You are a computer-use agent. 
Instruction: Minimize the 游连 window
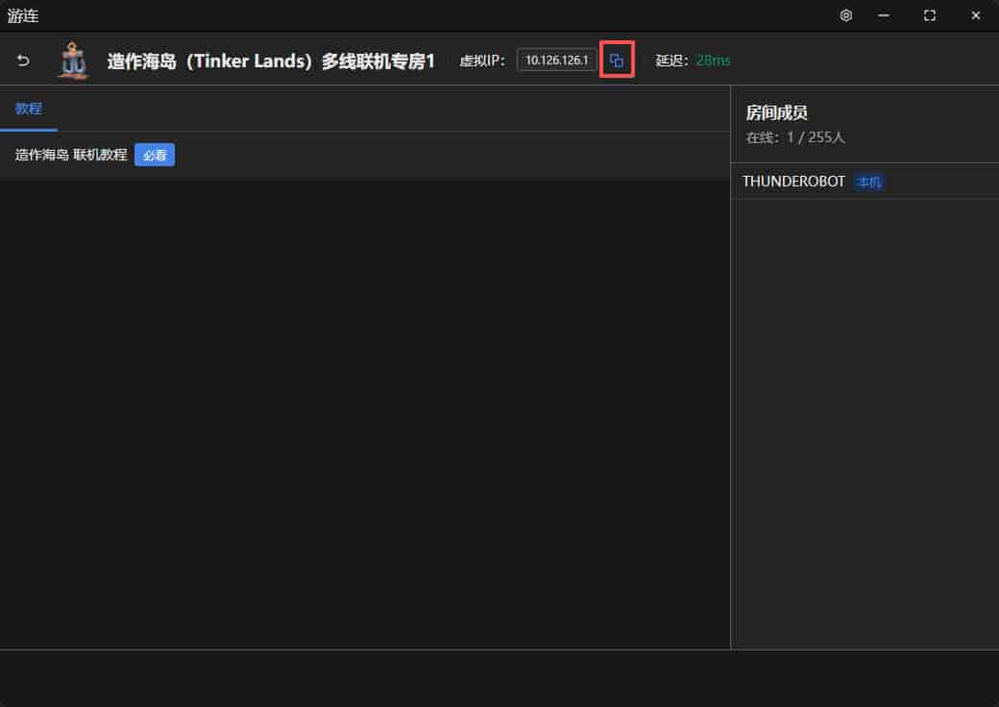tap(884, 15)
